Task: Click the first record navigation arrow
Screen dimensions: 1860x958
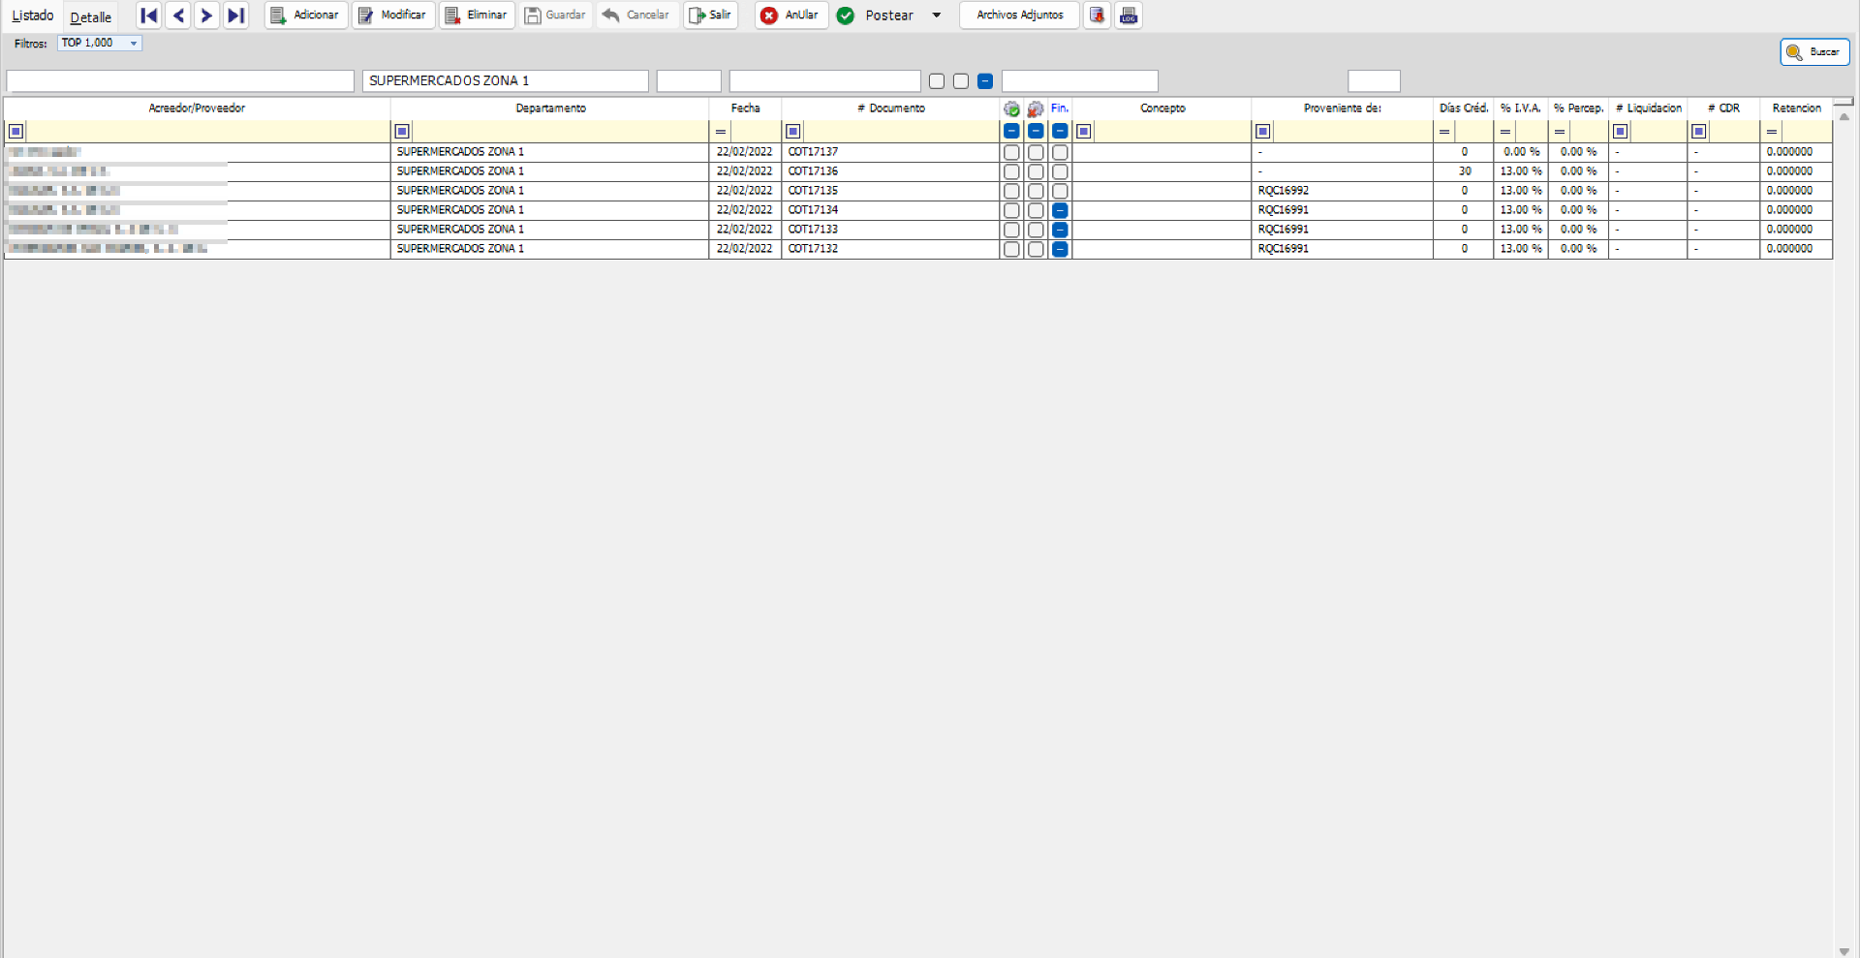Action: coord(148,15)
